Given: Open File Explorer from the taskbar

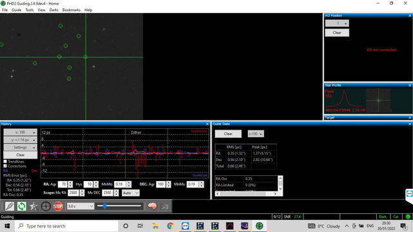Looking at the screenshot, I should click(x=156, y=226).
